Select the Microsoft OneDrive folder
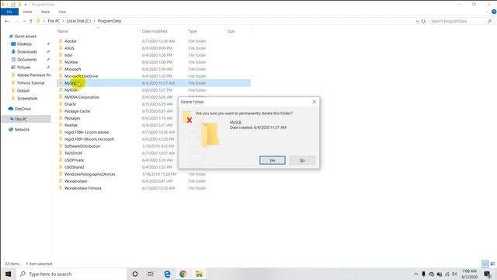This screenshot has height=280, width=497. pos(81,76)
